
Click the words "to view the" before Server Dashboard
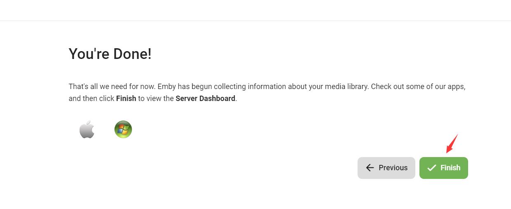pos(156,99)
